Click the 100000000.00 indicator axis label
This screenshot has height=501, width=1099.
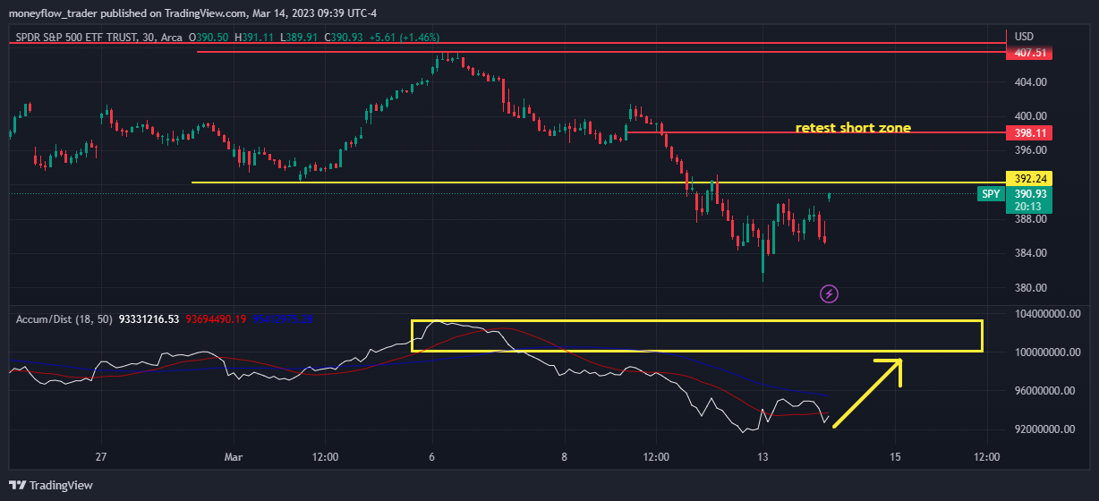1049,352
